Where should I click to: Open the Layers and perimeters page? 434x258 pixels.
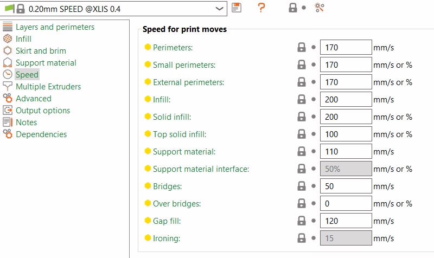[x=55, y=27]
